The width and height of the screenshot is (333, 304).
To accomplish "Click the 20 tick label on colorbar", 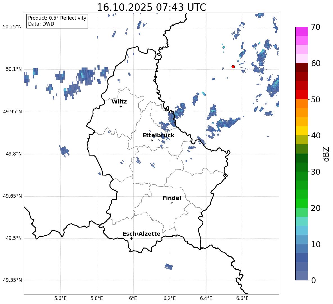I will point(315,208).
